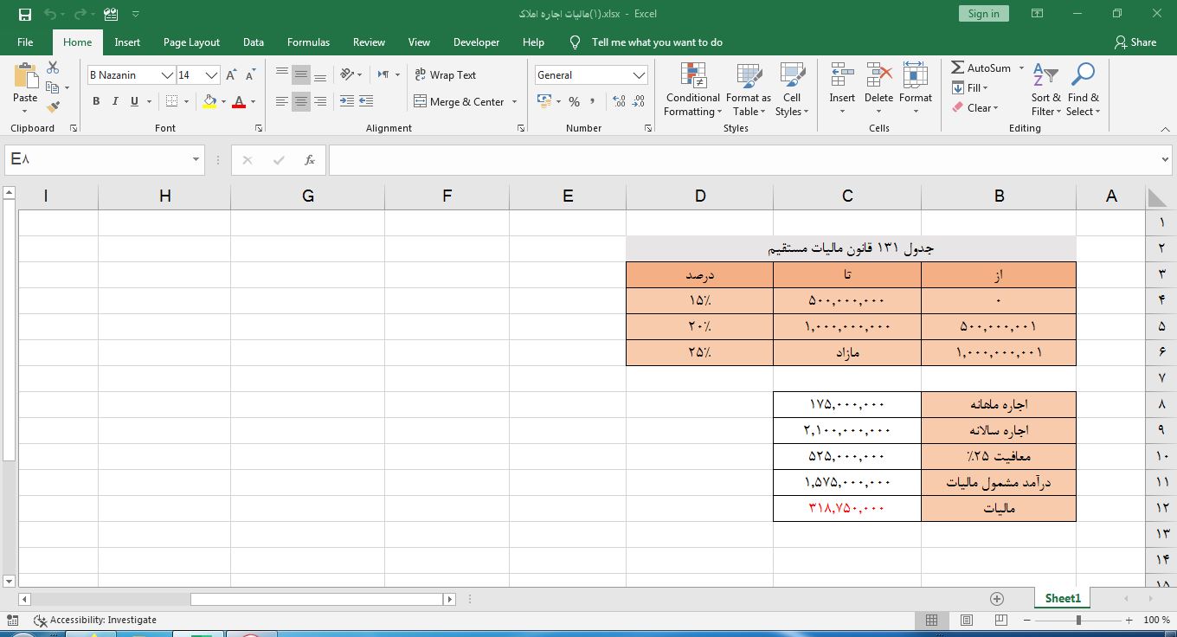
Task: Click the Find & Select magnifier
Action: point(1083,76)
